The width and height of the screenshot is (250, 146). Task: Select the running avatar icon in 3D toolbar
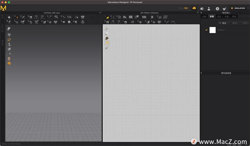point(9,22)
